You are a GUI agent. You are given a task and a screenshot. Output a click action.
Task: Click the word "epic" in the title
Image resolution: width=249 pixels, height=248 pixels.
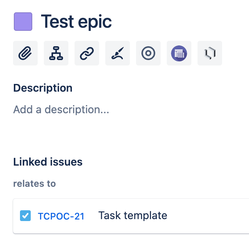(x=95, y=22)
